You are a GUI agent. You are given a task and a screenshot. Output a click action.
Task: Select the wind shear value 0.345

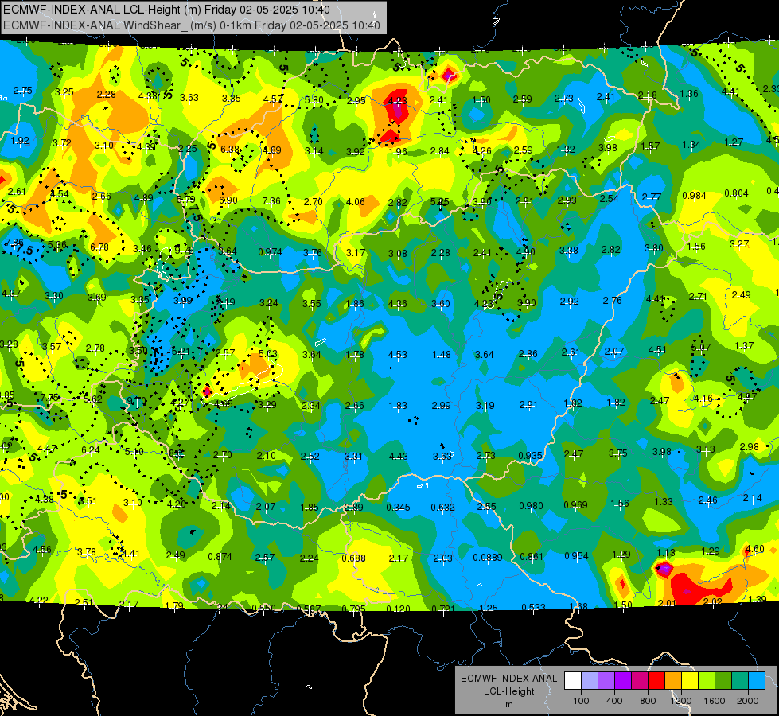399,508
